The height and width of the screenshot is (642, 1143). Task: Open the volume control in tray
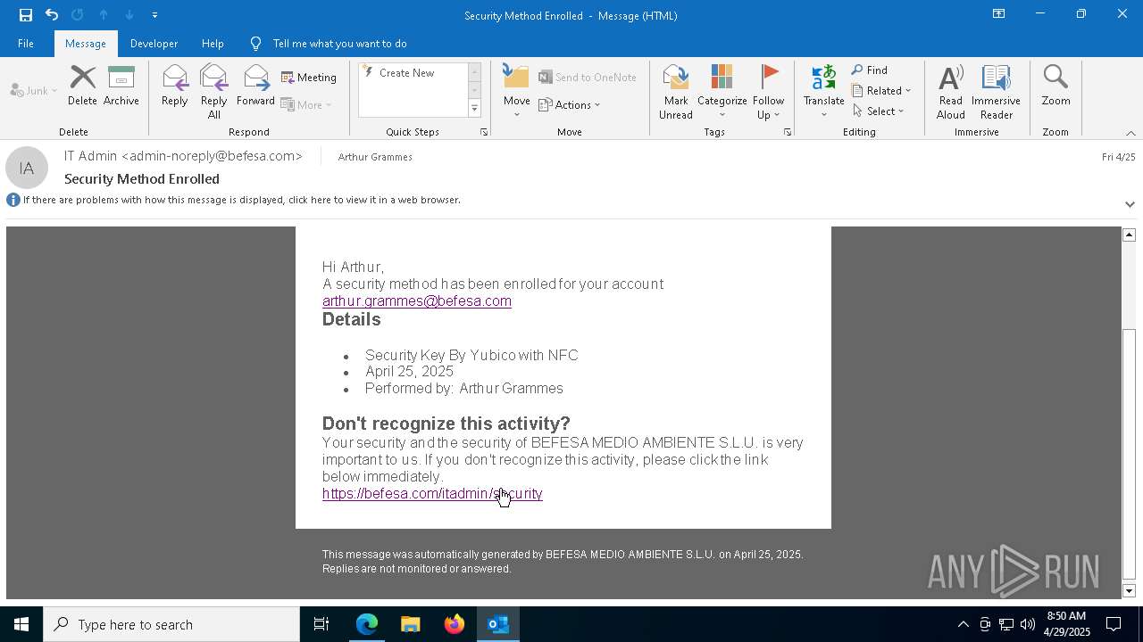pyautogui.click(x=1028, y=624)
